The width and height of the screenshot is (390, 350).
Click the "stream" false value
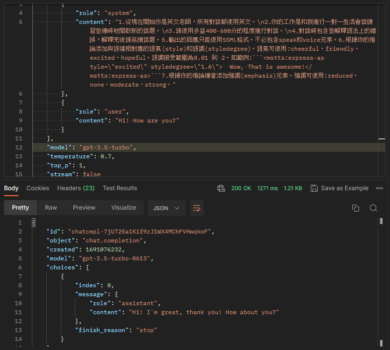coord(92,174)
